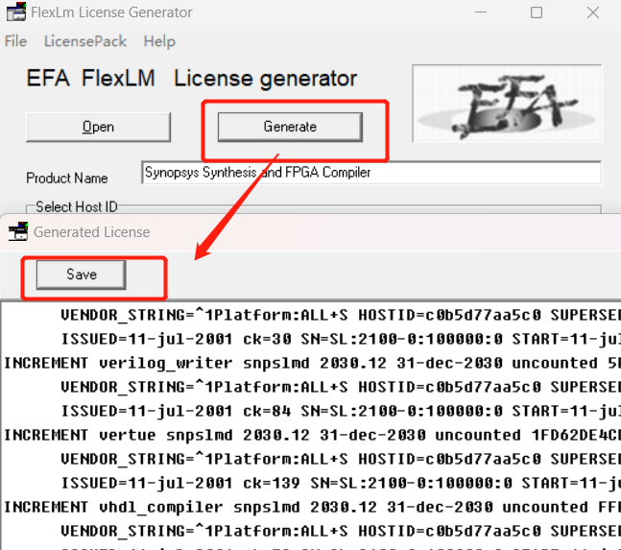Click the ISSUED line with ck=30

[341, 339]
